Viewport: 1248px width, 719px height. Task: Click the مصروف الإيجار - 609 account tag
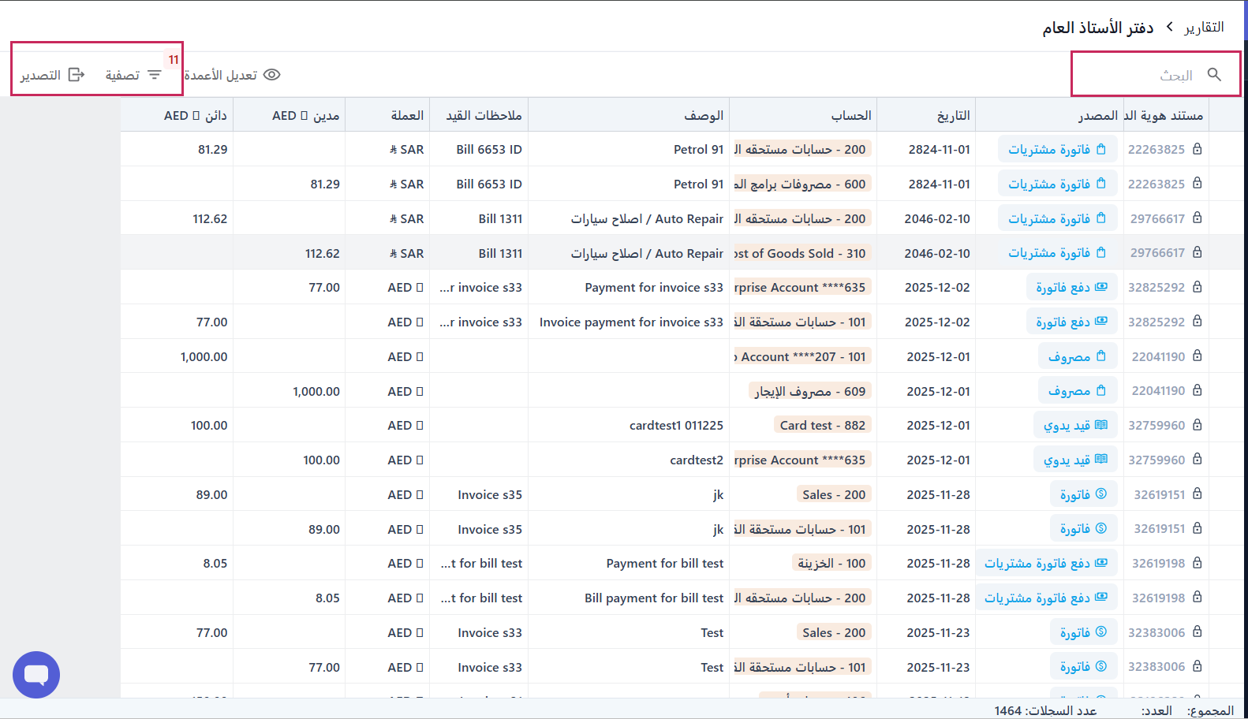809,391
